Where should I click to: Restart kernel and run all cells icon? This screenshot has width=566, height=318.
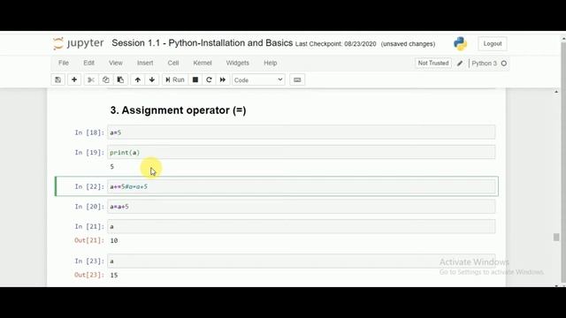[x=223, y=79]
